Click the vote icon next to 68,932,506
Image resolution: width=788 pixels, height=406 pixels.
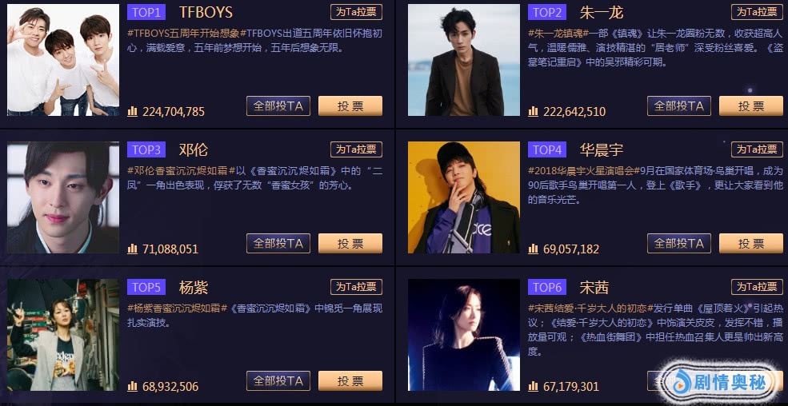pyautogui.click(x=132, y=387)
